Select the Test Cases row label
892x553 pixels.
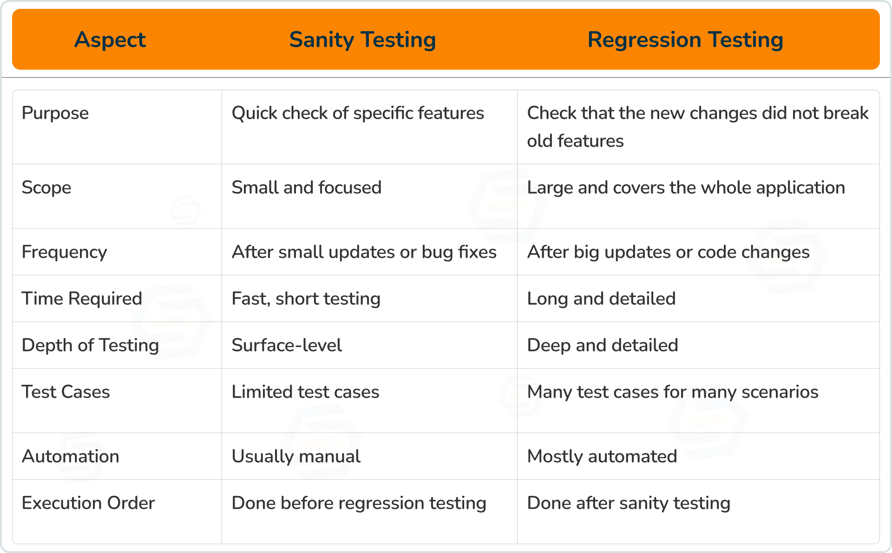pos(66,392)
